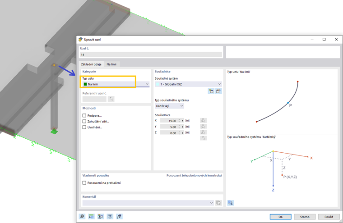
Task: Edit the selected coordinate system icon
Action: pyautogui.click(x=218, y=91)
